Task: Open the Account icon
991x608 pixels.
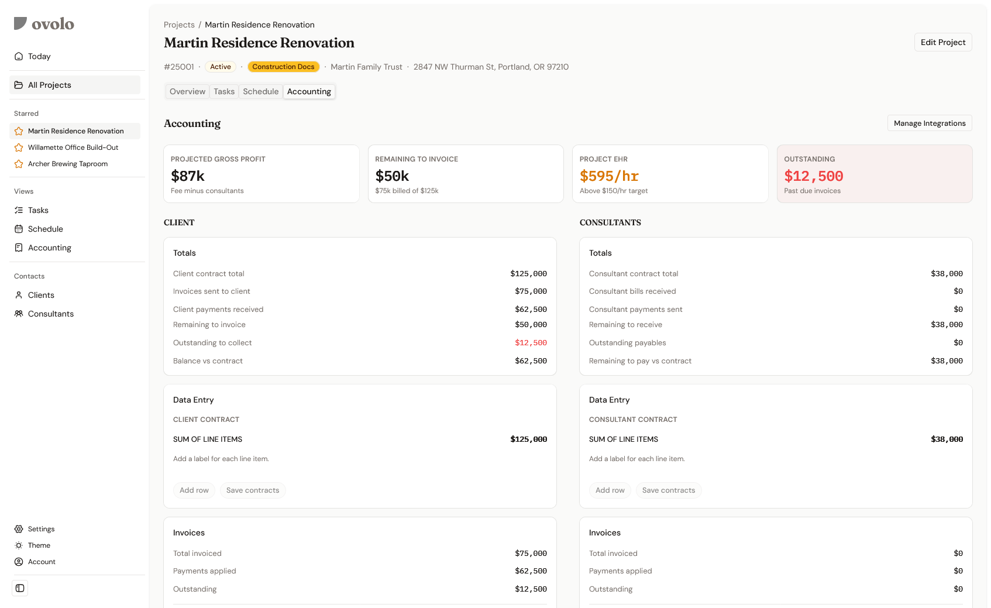Action: 19,561
